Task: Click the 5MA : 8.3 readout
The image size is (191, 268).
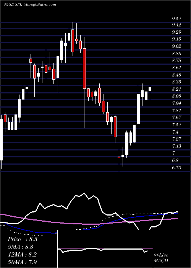Action: (x=21, y=247)
